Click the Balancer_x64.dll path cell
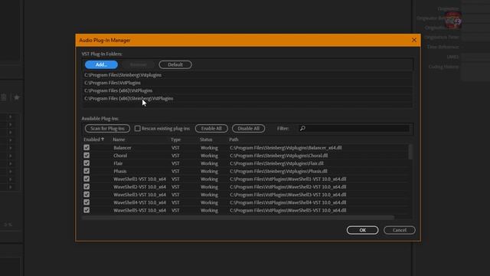Viewport: 490px width, 276px height. coord(286,148)
